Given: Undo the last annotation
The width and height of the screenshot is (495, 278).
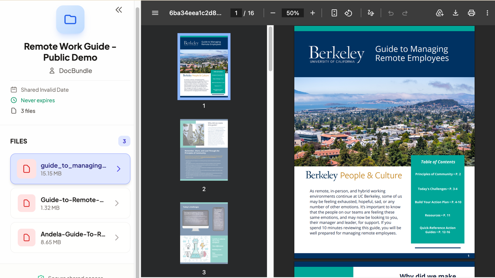Looking at the screenshot, I should click(391, 13).
